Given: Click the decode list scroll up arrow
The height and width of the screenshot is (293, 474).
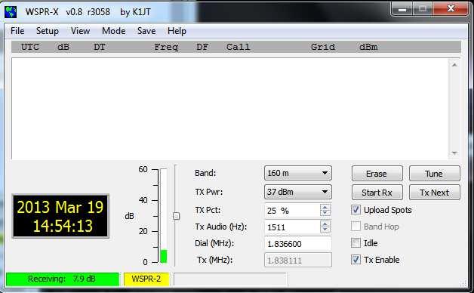Looking at the screenshot, I should [x=454, y=65].
